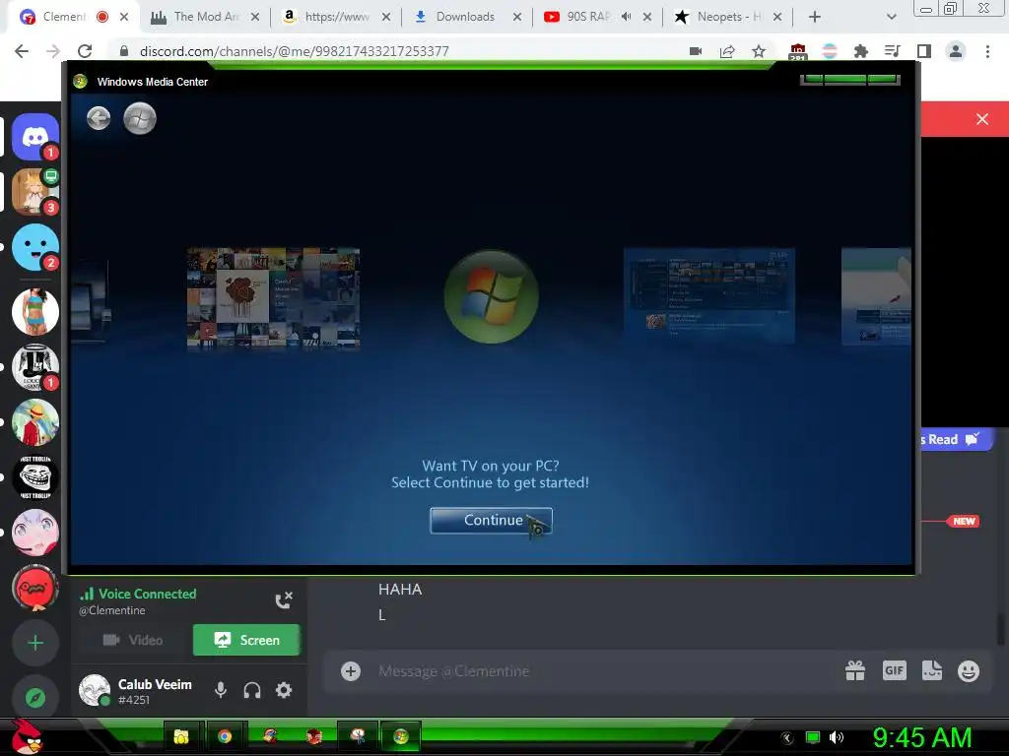This screenshot has width=1009, height=756.
Task: Open the straw hat character server
Action: coord(34,422)
